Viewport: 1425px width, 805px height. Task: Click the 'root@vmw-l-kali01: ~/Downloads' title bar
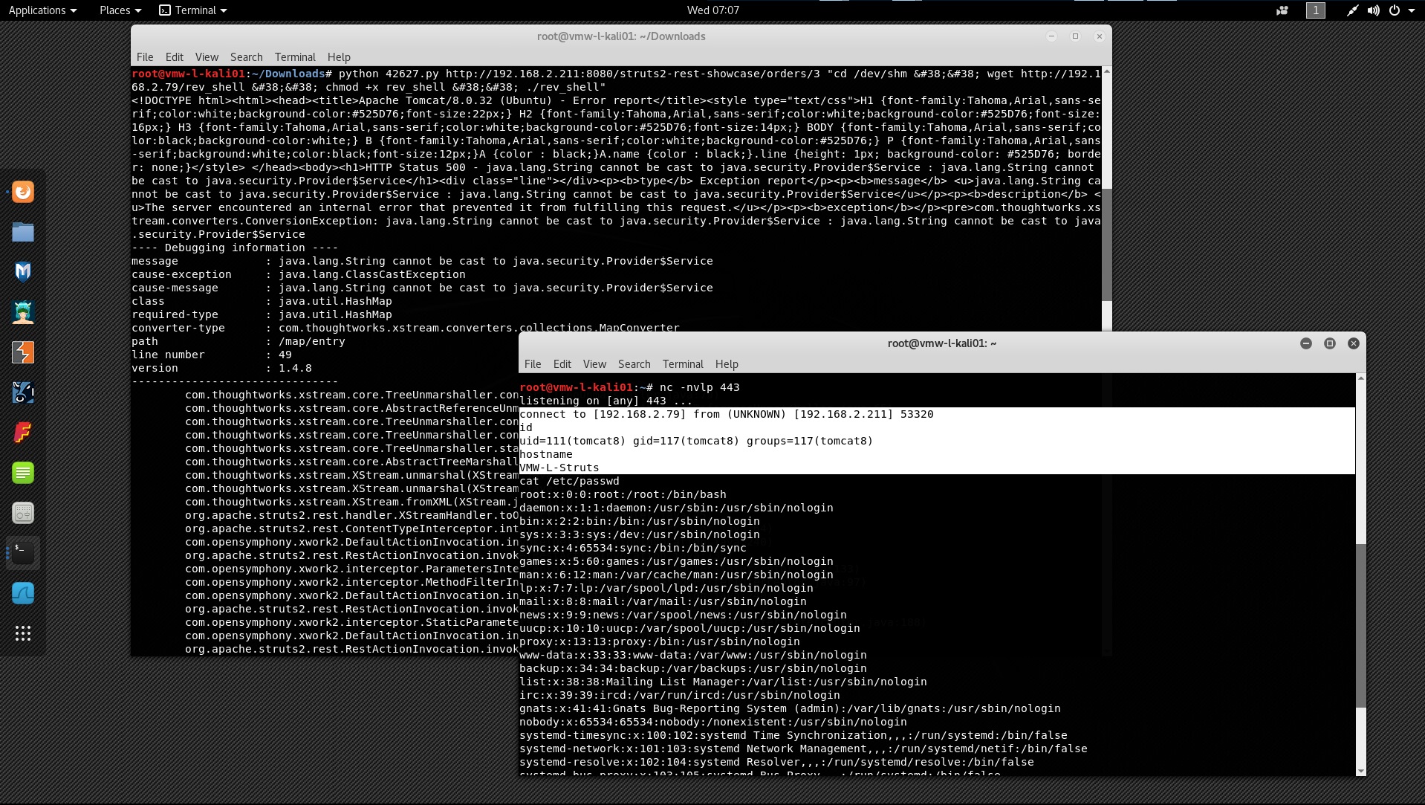[621, 36]
